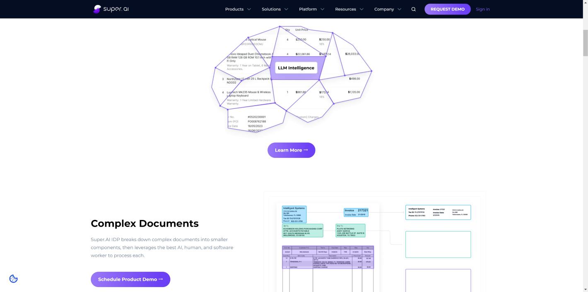Click the scrollbar down arrow
588x292 pixels.
click(x=585, y=289)
